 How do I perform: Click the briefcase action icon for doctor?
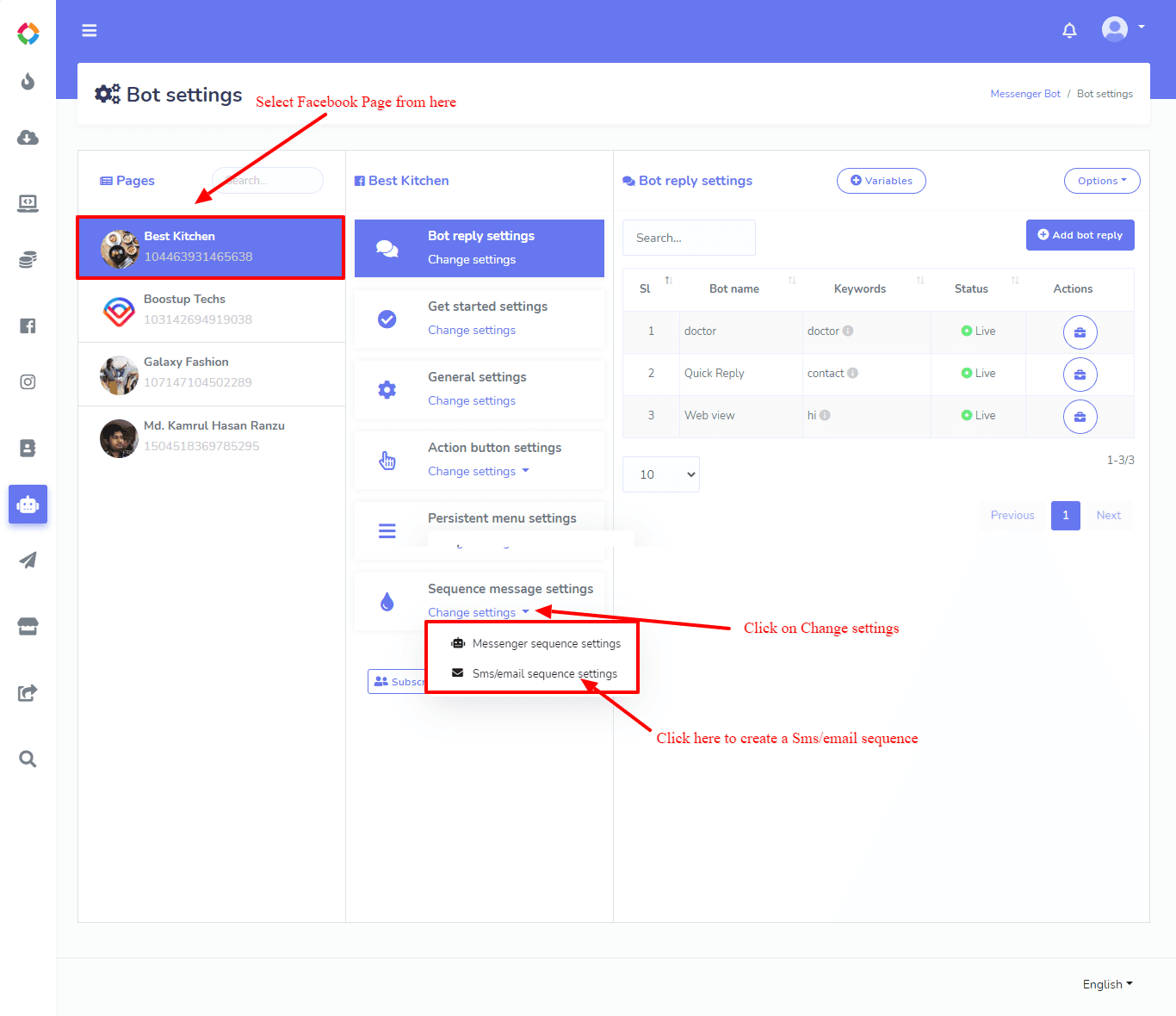[x=1080, y=332]
